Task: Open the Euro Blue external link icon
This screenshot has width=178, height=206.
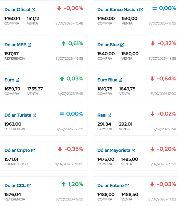Action: (121, 80)
